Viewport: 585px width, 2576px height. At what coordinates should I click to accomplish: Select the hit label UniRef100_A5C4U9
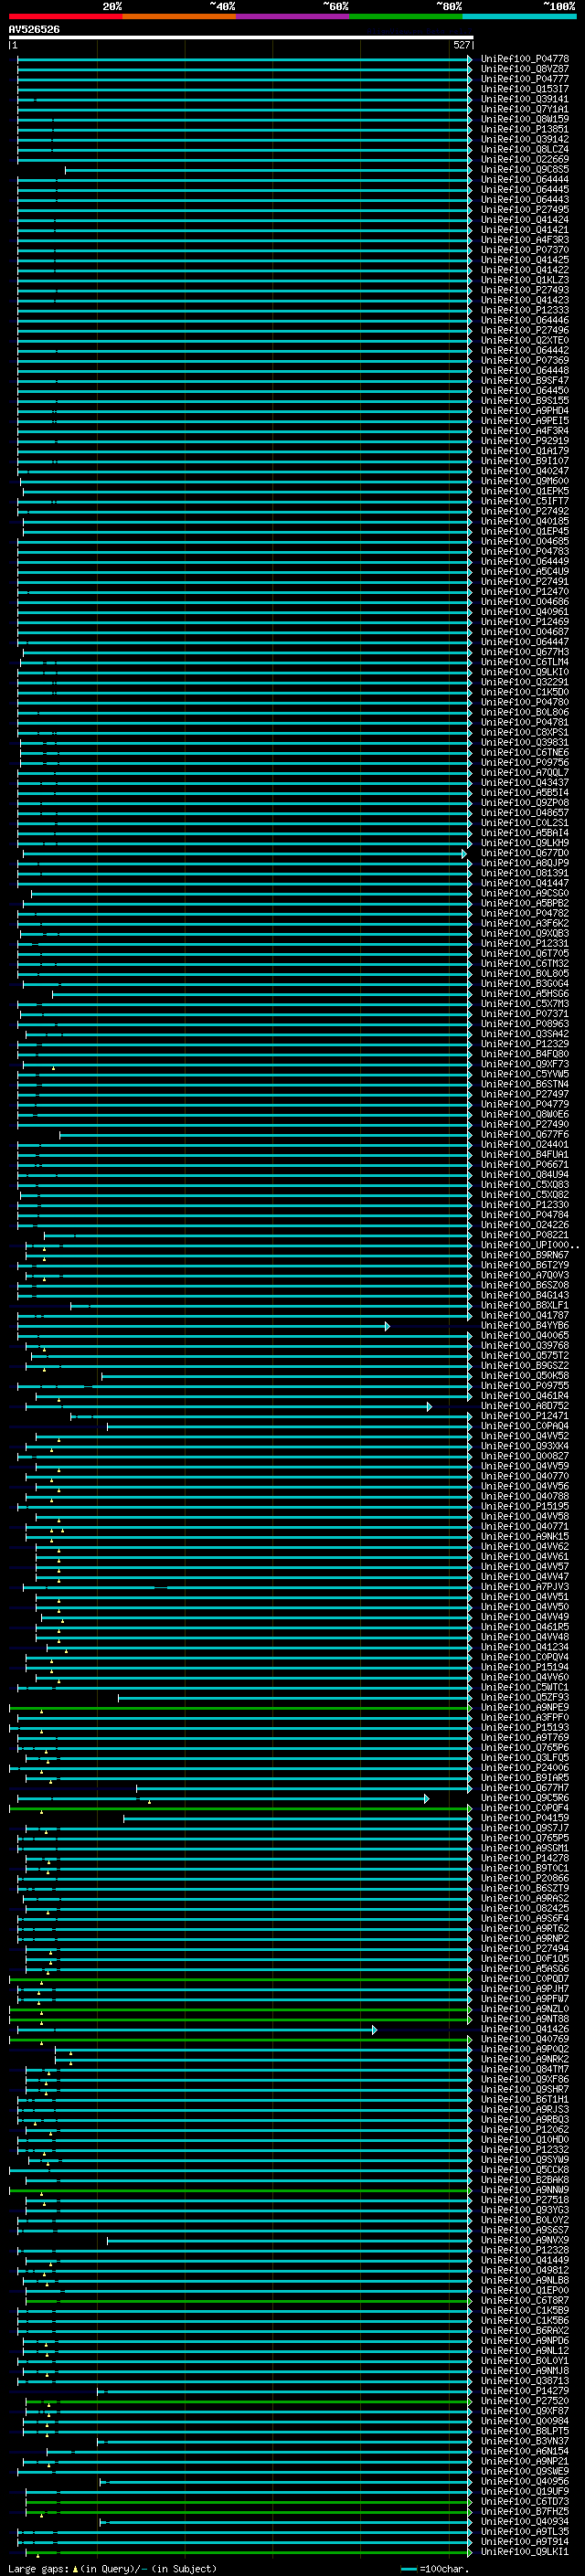pos(525,571)
